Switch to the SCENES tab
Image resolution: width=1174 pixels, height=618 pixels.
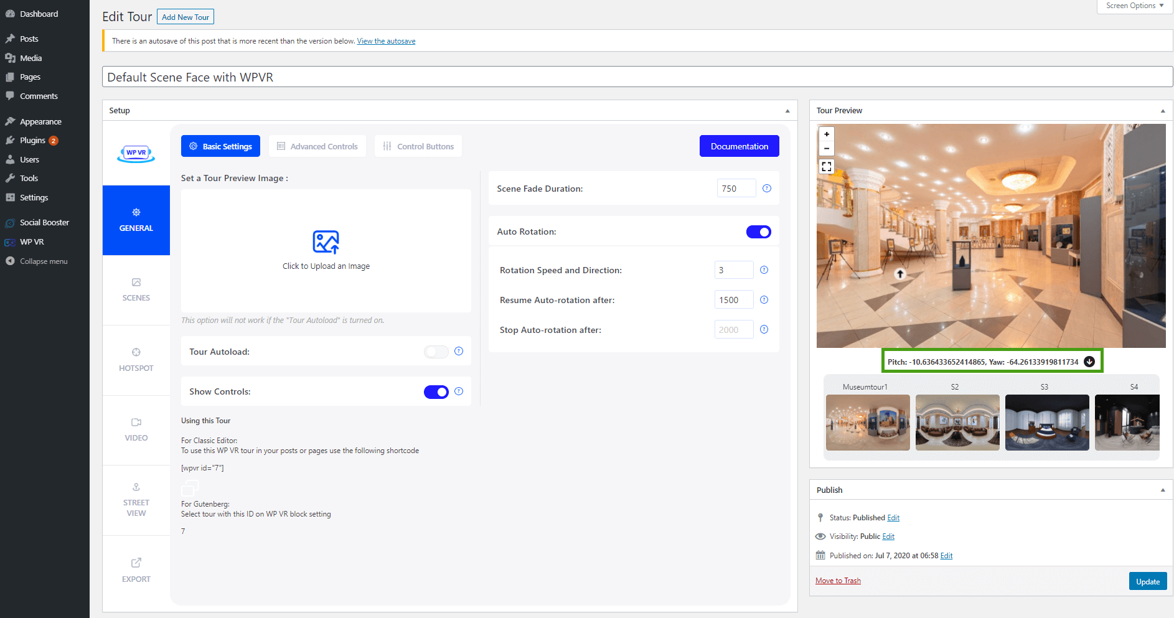[x=136, y=290]
